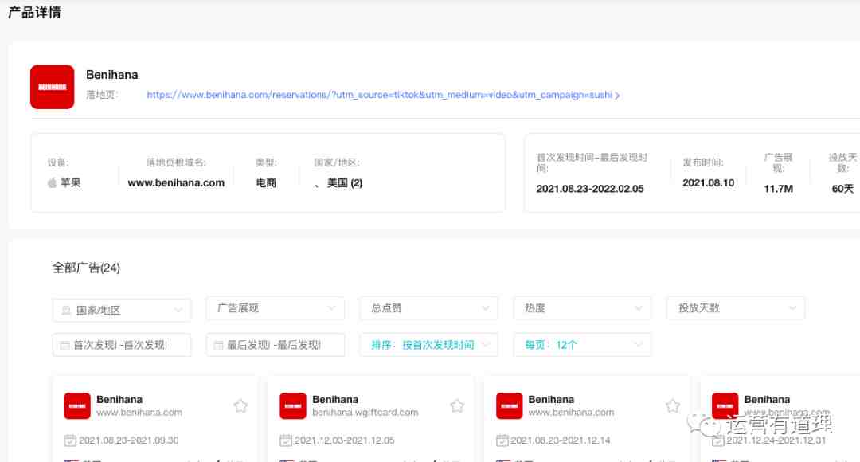Click the Benihana logo on the 2021.12.24-2021.12.31 ad
This screenshot has width=860, height=462.
[x=725, y=406]
